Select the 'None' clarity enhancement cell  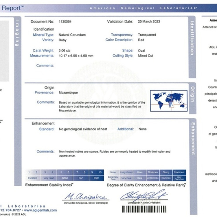tap(113, 172)
